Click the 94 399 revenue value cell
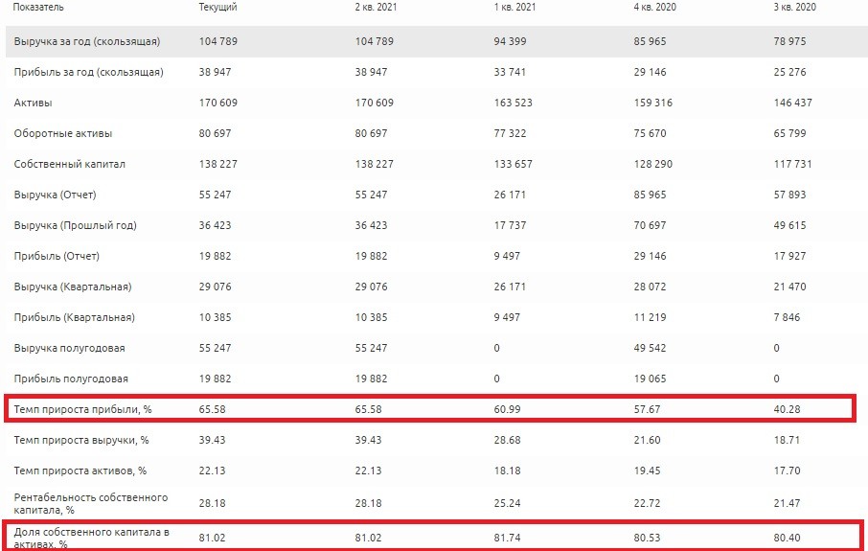 click(513, 41)
